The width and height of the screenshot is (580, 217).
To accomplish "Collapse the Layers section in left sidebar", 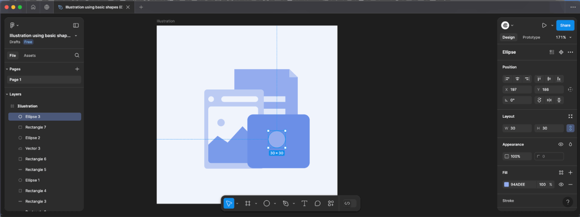I will 7,94.
